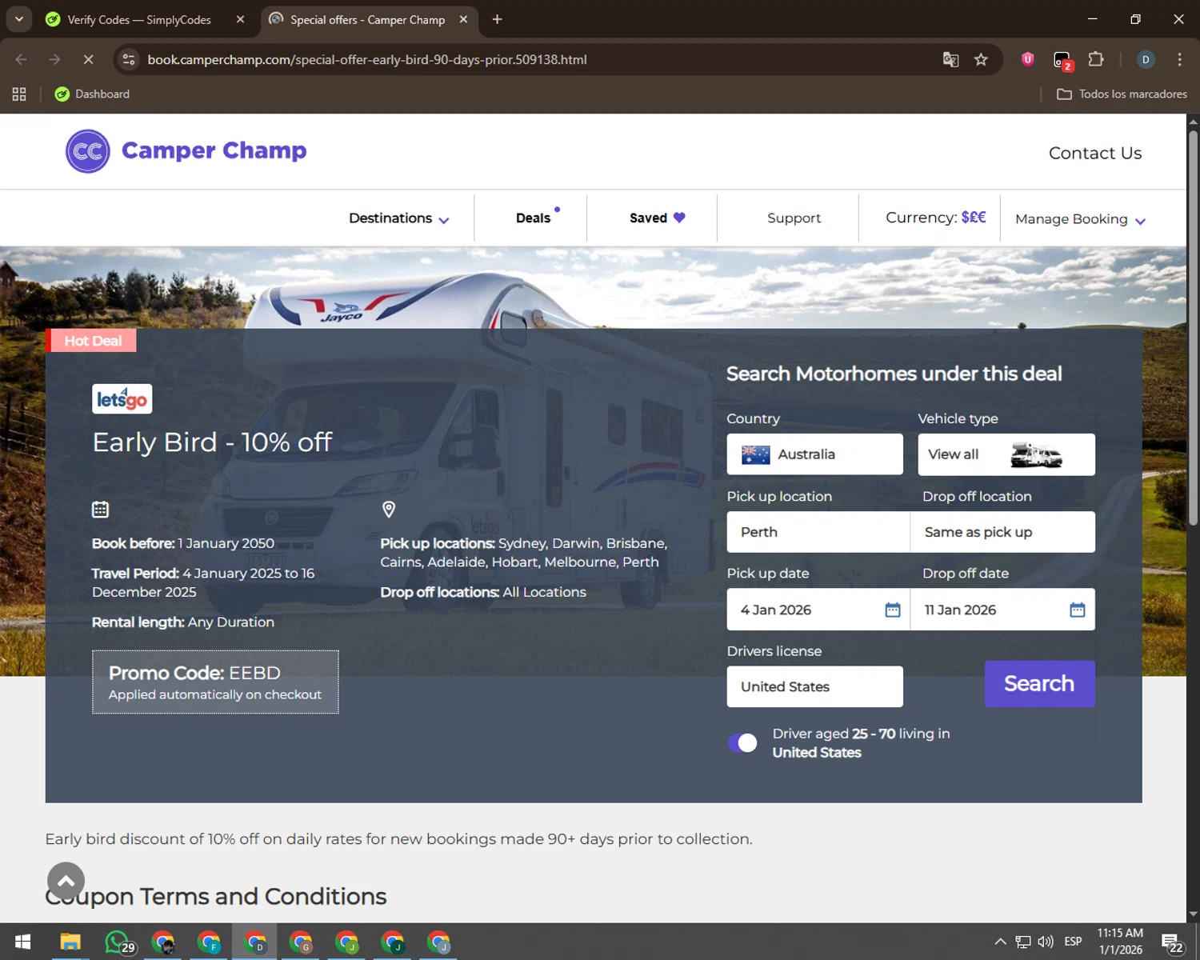
Task: Go back in browser history
Action: (21, 59)
